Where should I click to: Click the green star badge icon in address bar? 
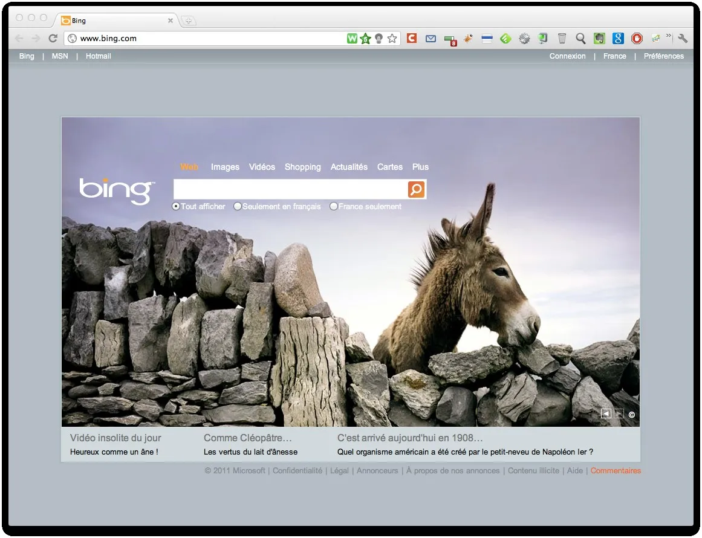coord(365,39)
